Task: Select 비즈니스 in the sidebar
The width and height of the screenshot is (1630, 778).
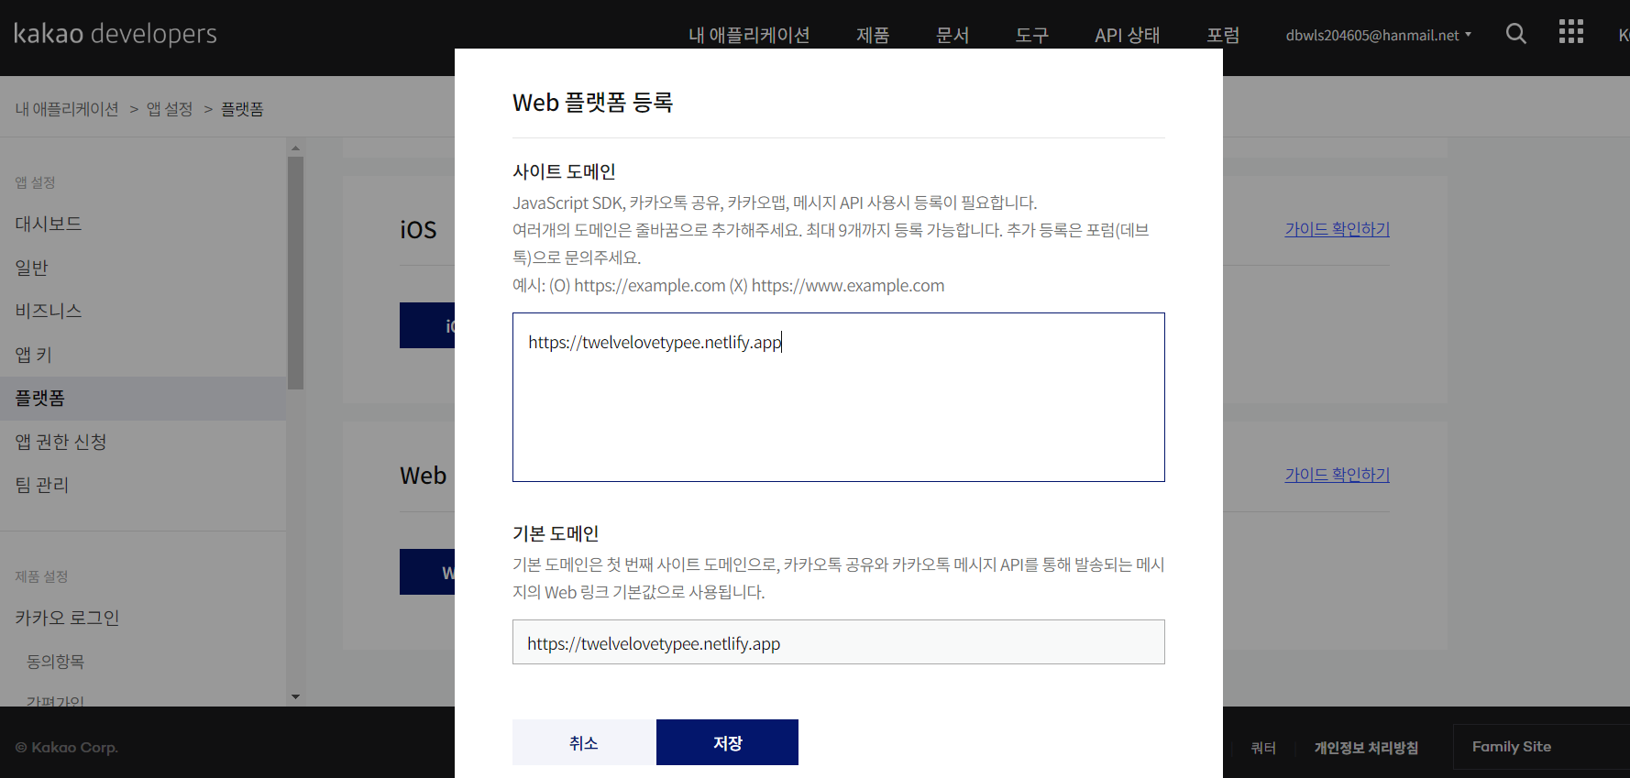Action: [143, 311]
